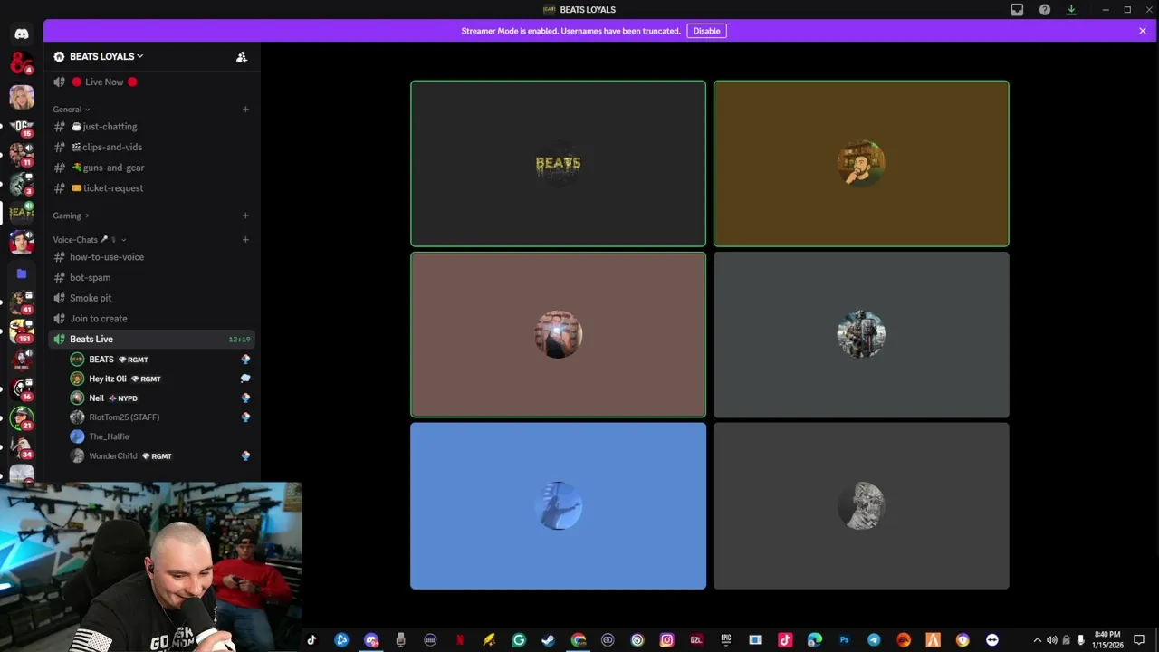Open the how-to-use-voice channel
The image size is (1159, 652).
pyautogui.click(x=151, y=257)
